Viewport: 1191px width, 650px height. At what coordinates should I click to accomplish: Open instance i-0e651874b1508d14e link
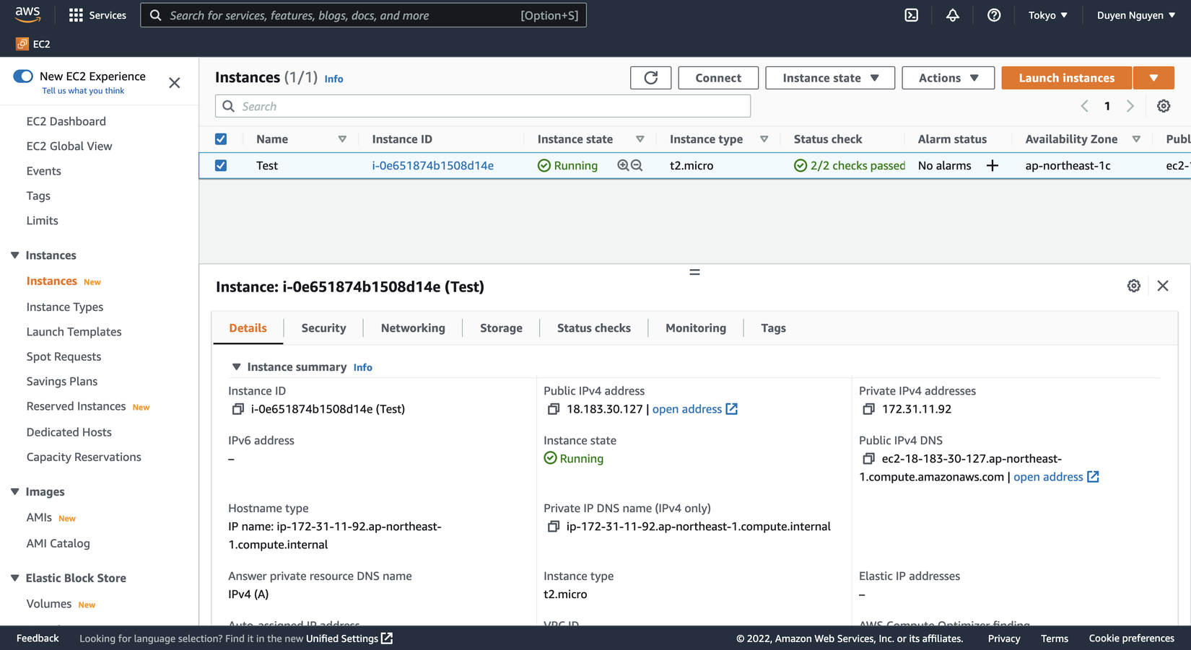(x=433, y=165)
